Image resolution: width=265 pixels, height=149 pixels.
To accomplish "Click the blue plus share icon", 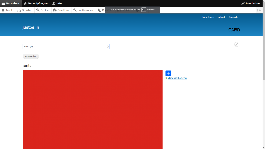I will [x=168, y=73].
